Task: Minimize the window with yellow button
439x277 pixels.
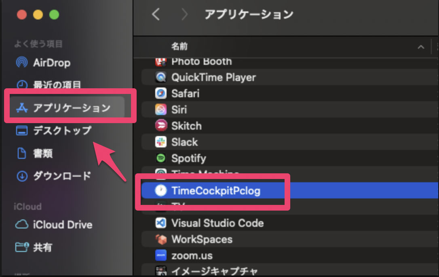Action: coord(38,15)
